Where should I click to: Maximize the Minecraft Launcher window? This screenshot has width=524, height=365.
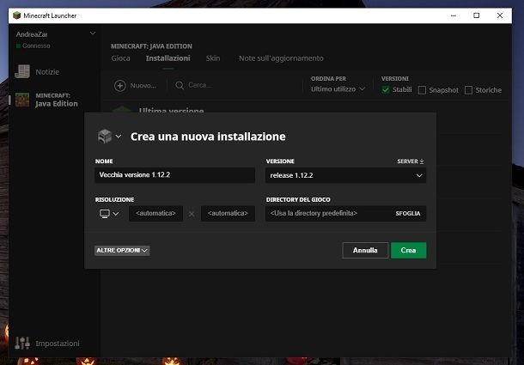(477, 15)
